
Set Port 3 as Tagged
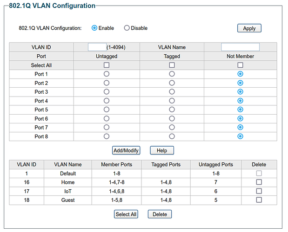click(172, 92)
